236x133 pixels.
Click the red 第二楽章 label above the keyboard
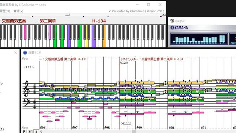pos(48,21)
